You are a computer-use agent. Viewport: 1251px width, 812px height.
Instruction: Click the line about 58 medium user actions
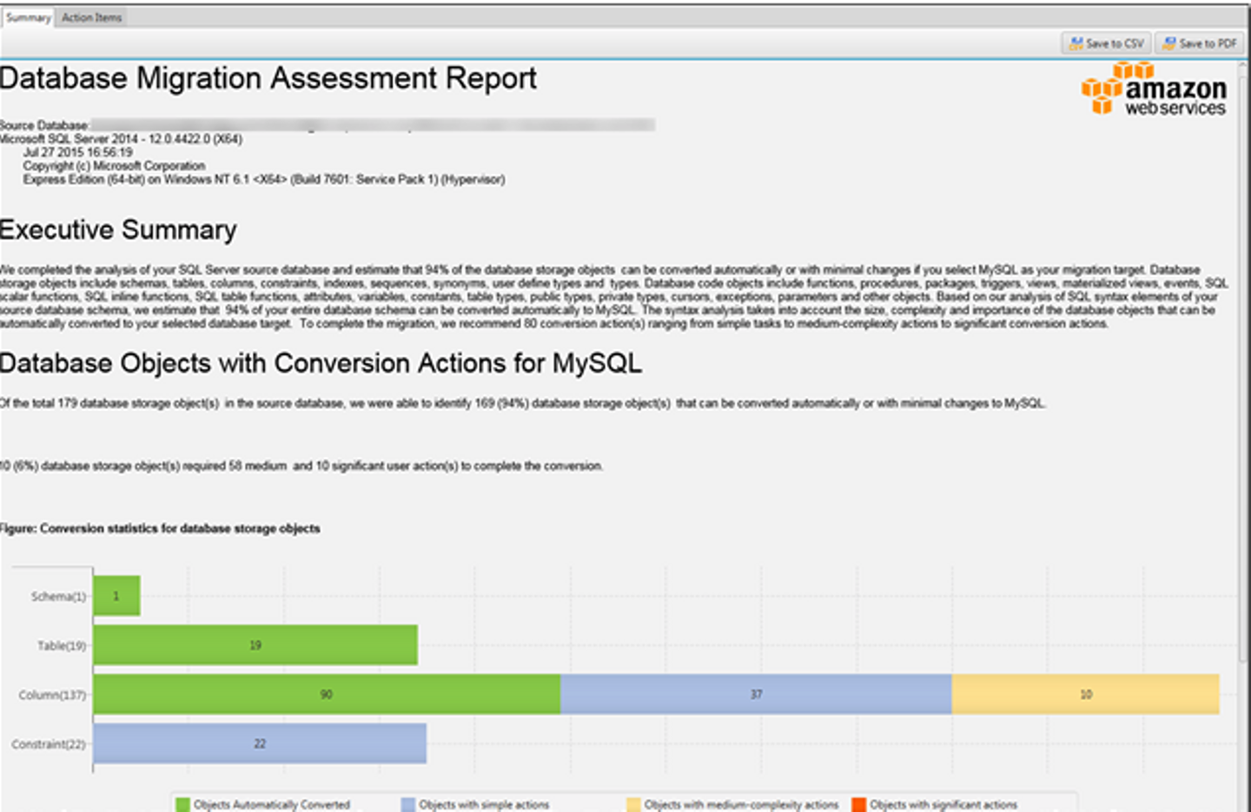click(x=301, y=465)
